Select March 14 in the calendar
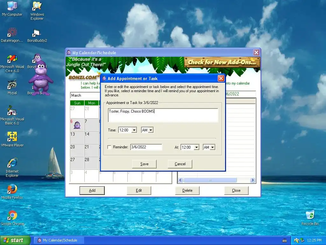Viewport: 326px width, 245px height. pos(91,137)
